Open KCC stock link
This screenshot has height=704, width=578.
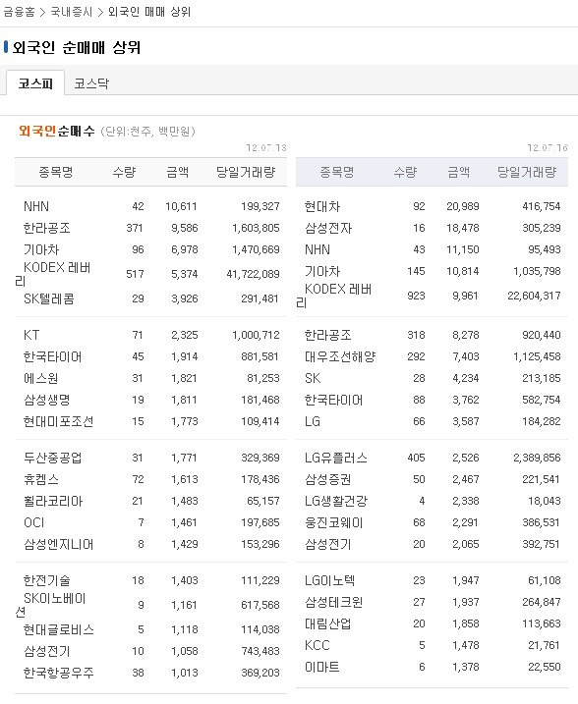318,645
